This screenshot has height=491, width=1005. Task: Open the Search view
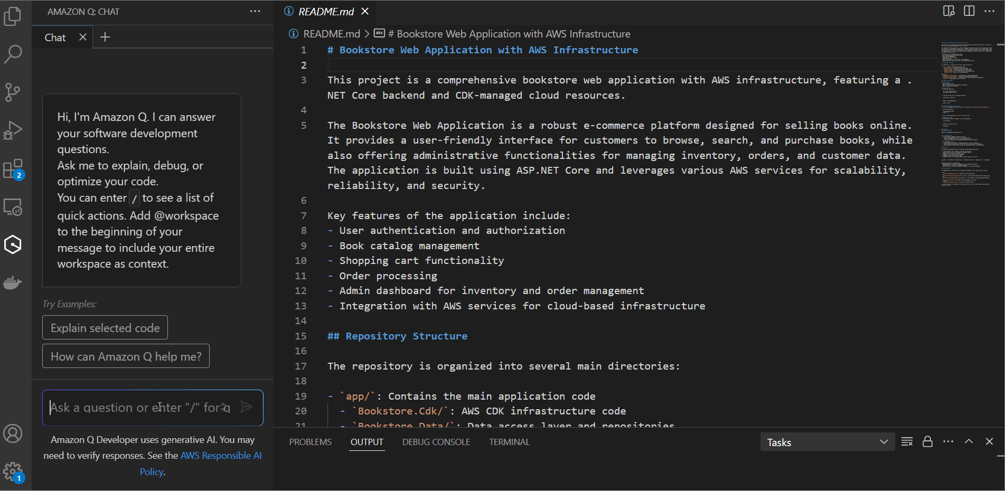point(13,54)
